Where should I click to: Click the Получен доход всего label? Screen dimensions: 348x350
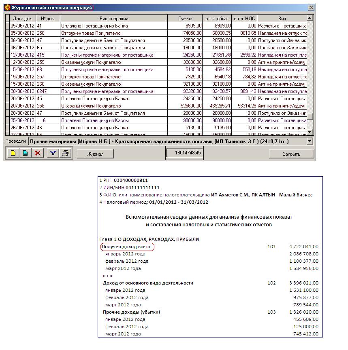coord(126,247)
